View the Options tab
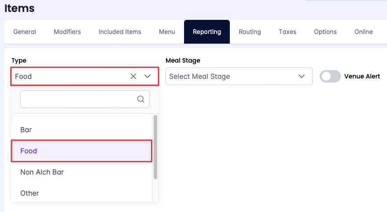The width and height of the screenshot is (387, 212). tap(325, 32)
